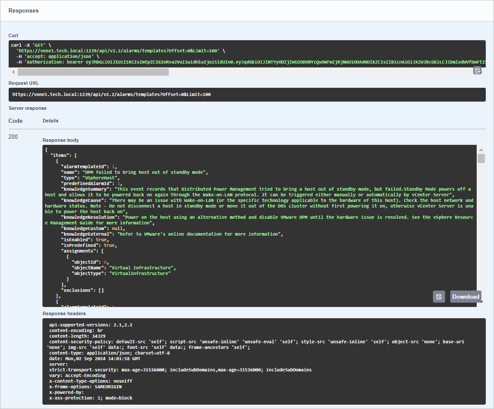Click the "type": "VSphereHost" line
The height and width of the screenshot is (409, 494).
click(90, 178)
